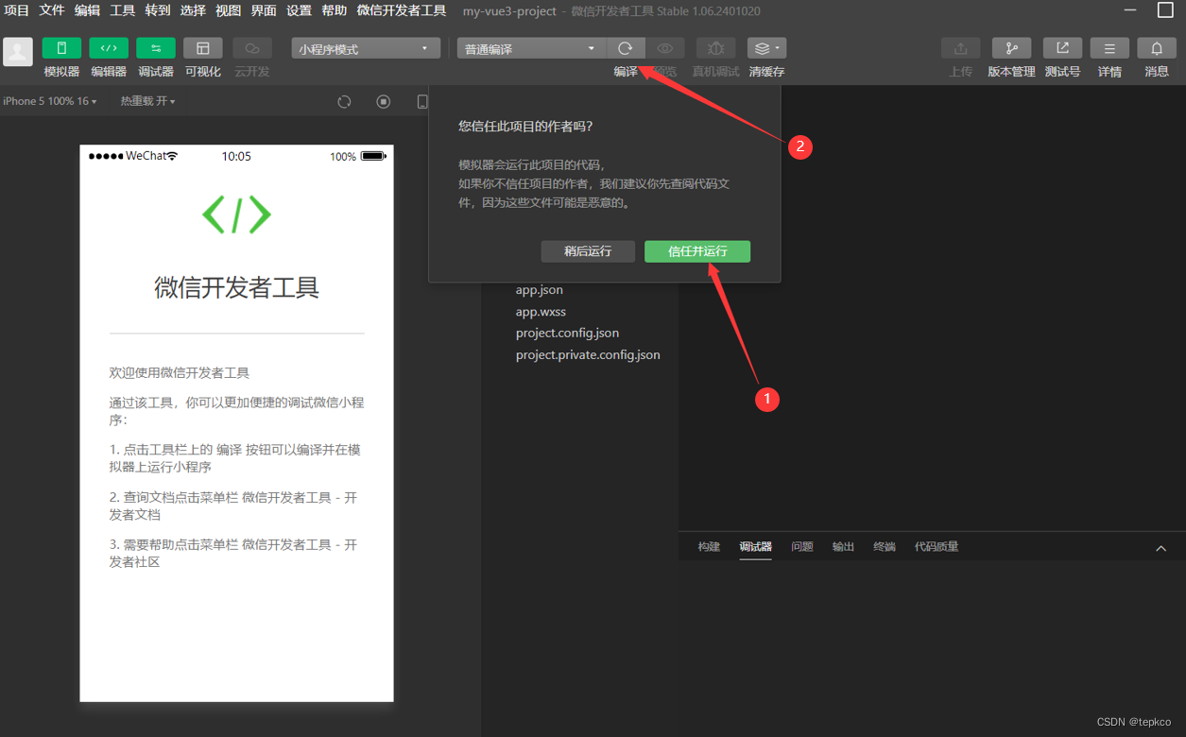Screen dimensions: 1186x737
Task: Select project.private.config.json in the file tree
Action: pyautogui.click(x=588, y=355)
